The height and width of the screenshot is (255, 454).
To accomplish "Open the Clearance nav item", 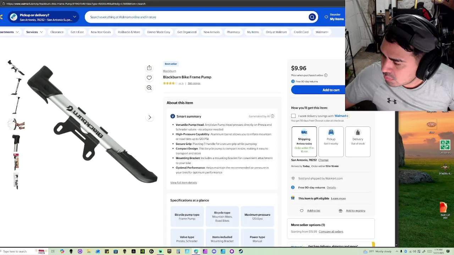I will (57, 32).
